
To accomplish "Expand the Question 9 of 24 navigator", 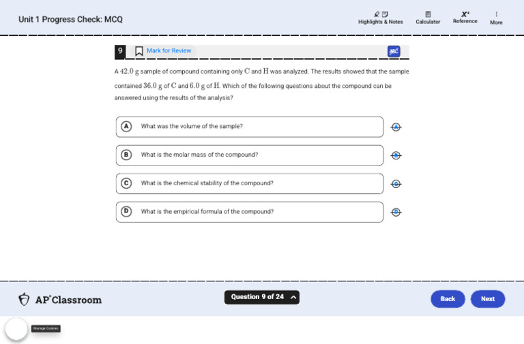I will click(262, 297).
